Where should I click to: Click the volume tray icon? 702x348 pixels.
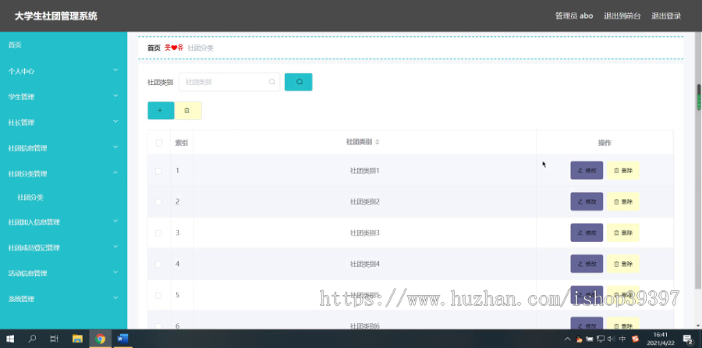pyautogui.click(x=611, y=339)
